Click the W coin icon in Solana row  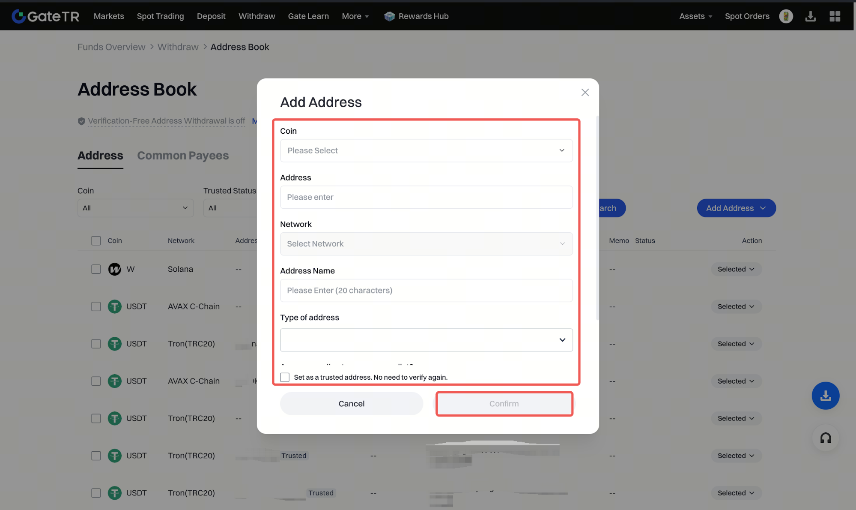pyautogui.click(x=114, y=269)
